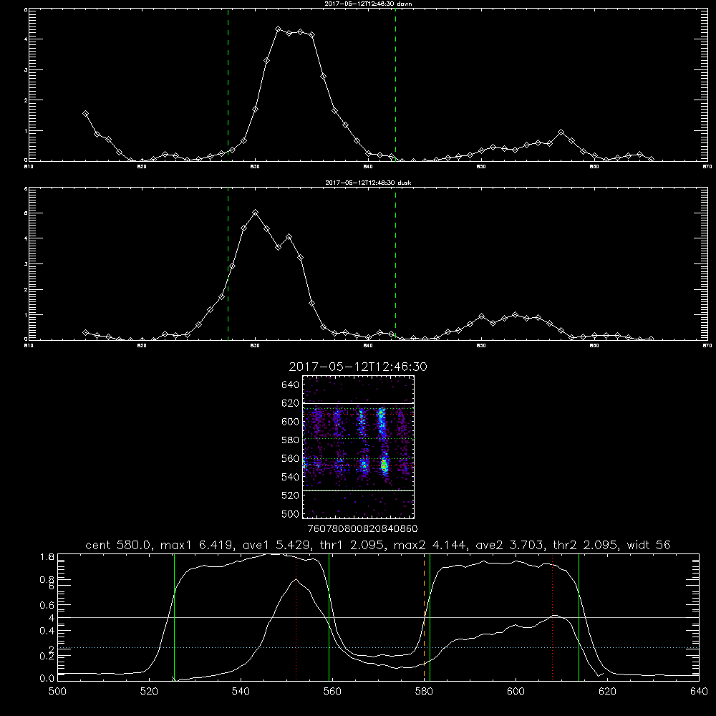This screenshot has width=716, height=716.
Task: Click the 580 label on image y-axis
Action: click(x=290, y=440)
